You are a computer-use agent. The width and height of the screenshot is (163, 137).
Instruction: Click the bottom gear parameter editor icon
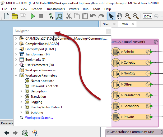[x=25, y=133]
